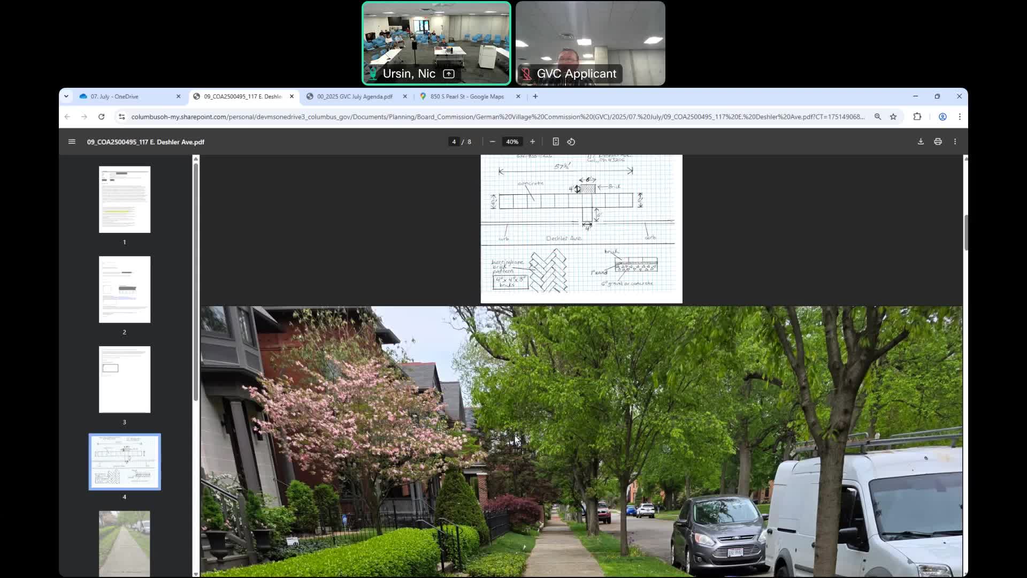Zoom out of the PDF document
1027x578 pixels.
(492, 142)
